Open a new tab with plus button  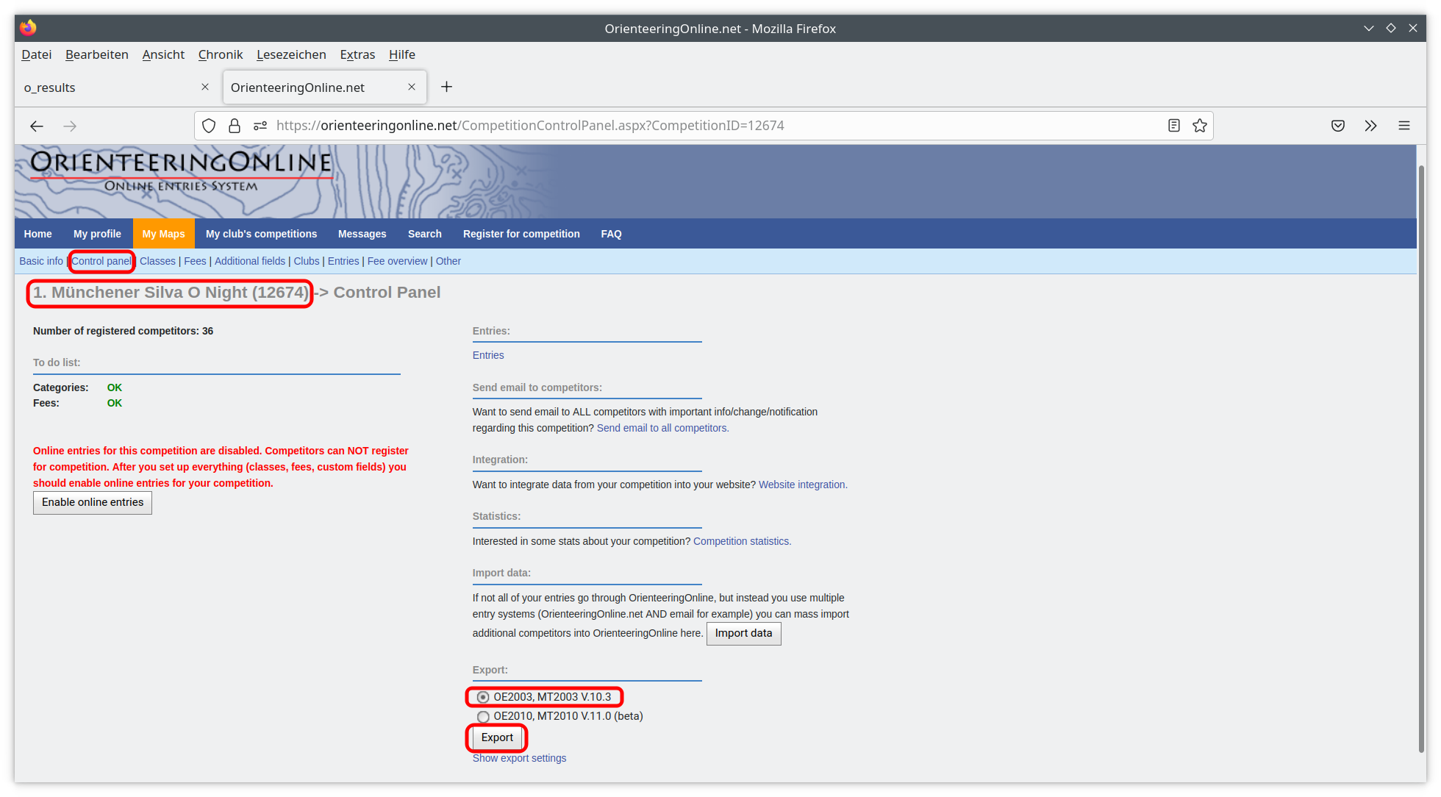point(446,87)
